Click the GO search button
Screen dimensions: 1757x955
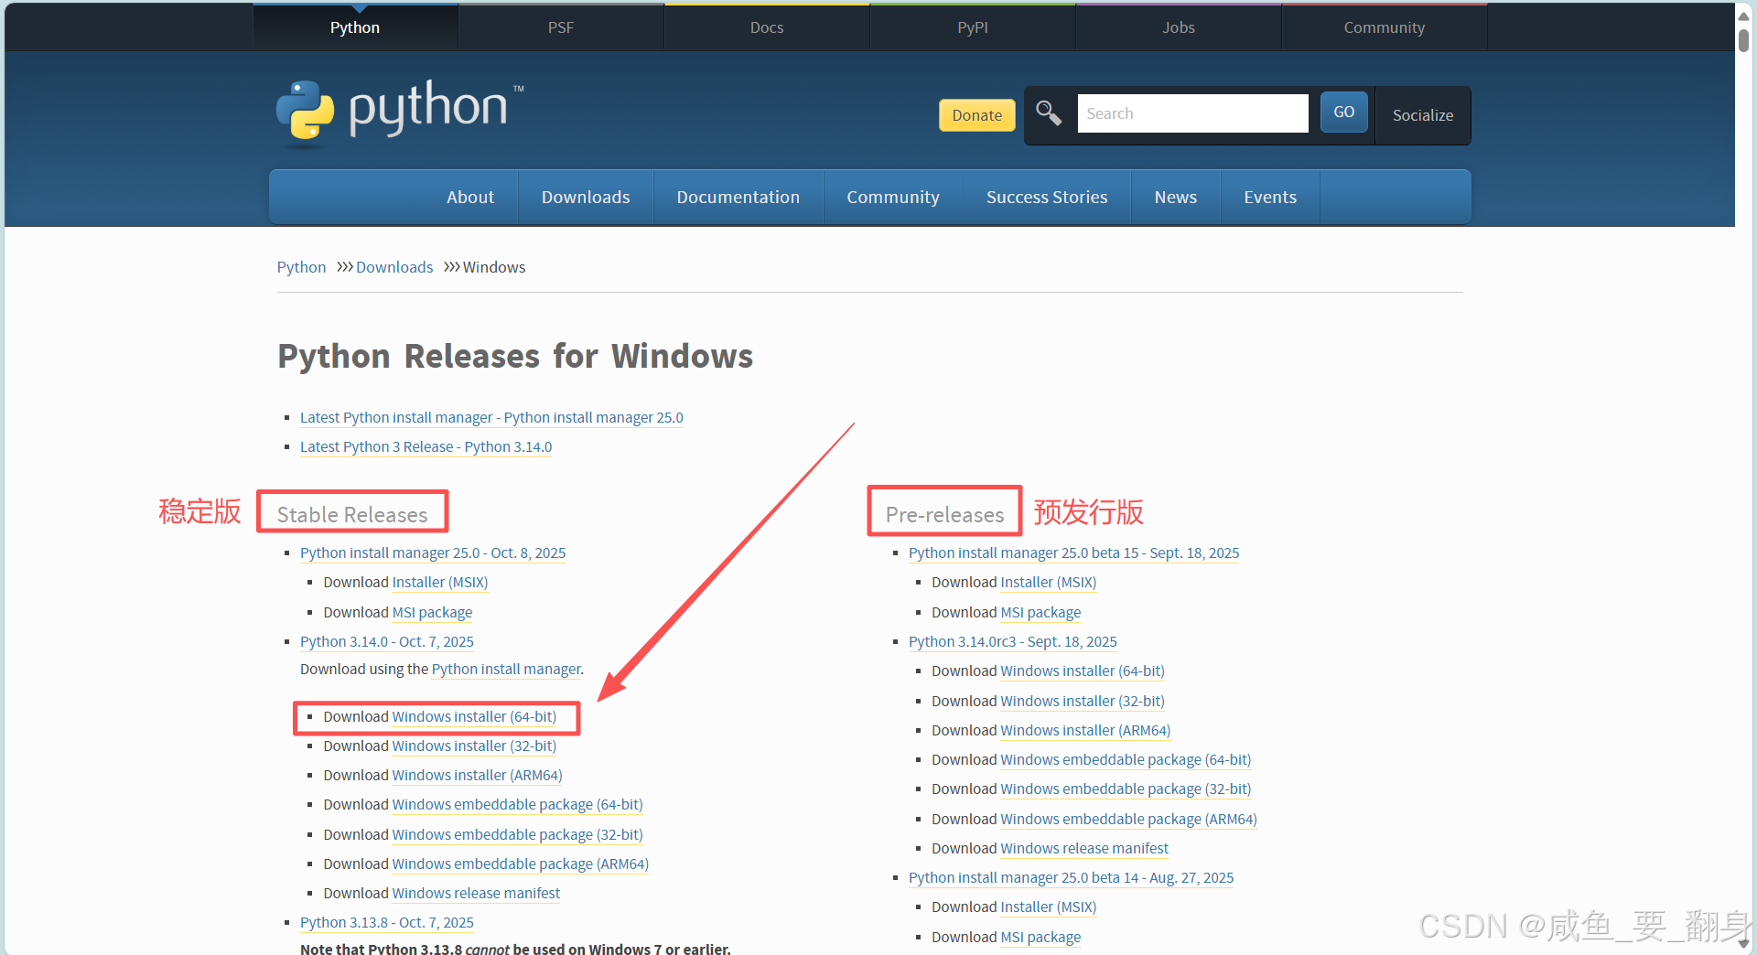[1343, 112]
